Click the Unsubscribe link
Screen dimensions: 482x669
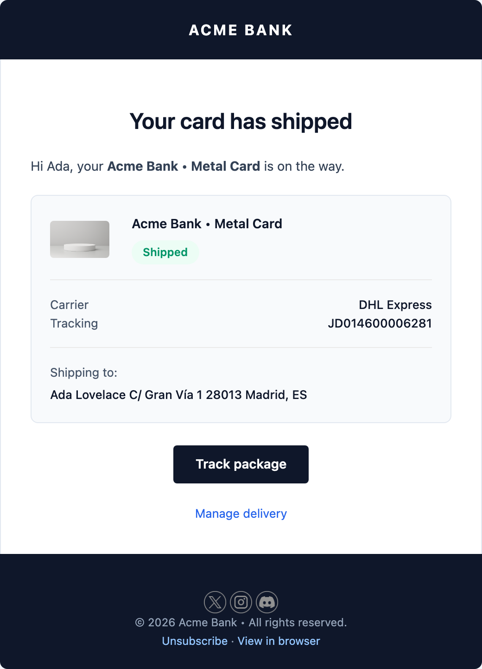click(x=195, y=641)
